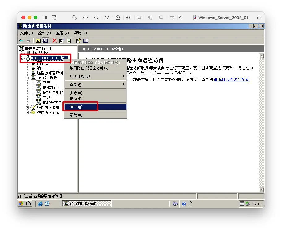Select 静态路由 tree item

[50, 88]
